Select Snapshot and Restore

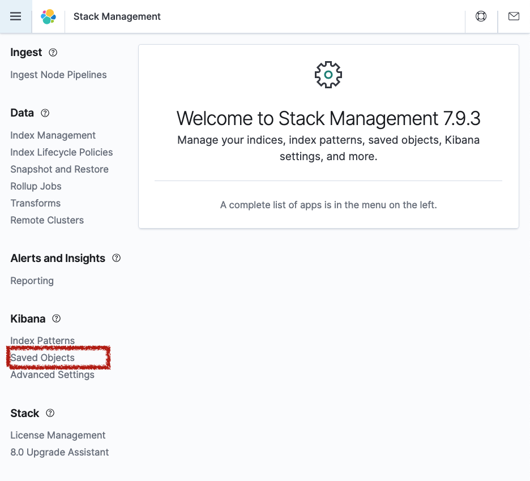click(59, 169)
